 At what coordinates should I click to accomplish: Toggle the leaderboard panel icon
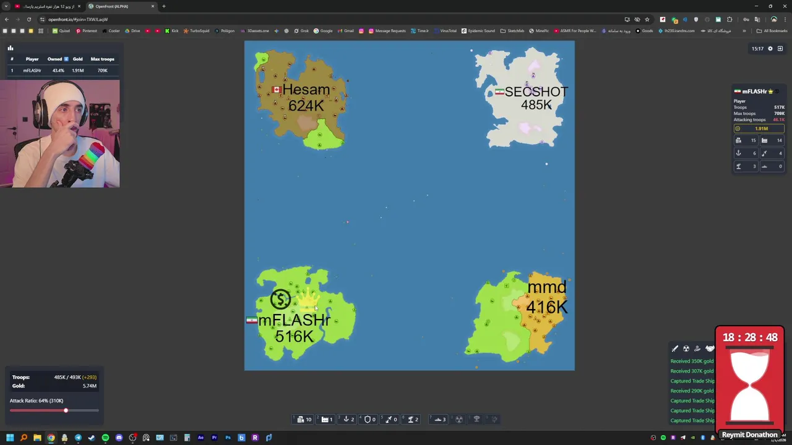point(10,48)
